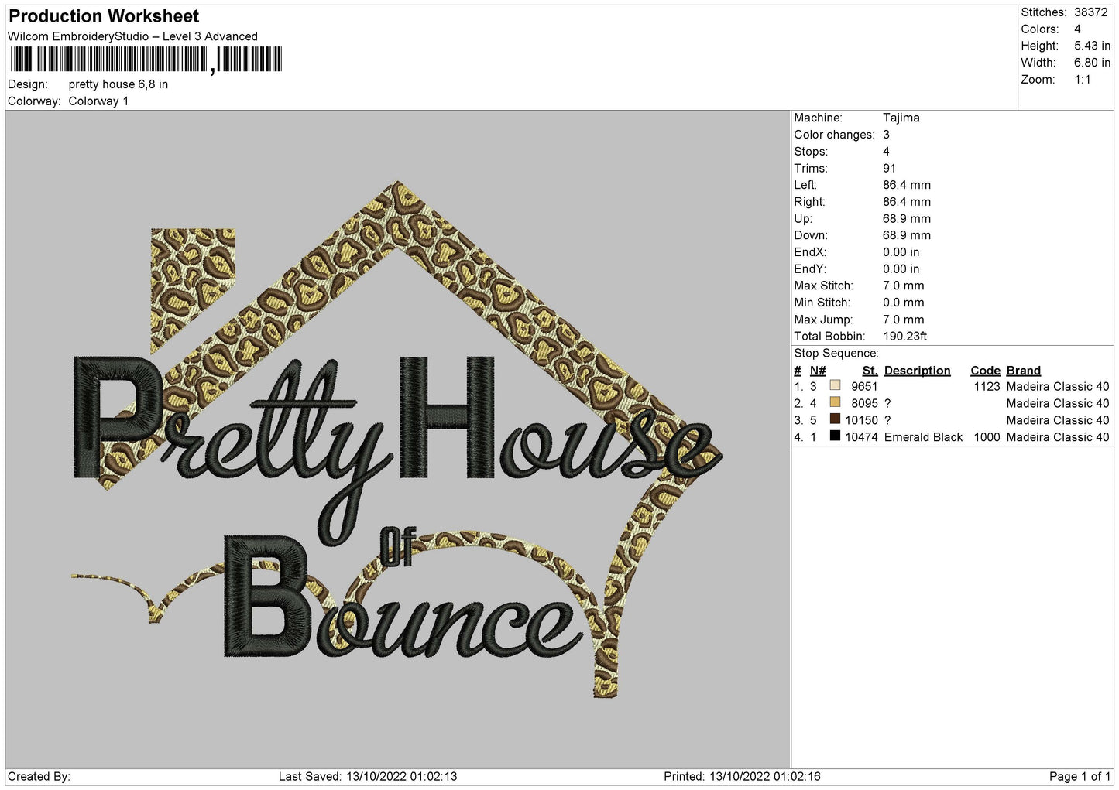Click the 'Stop Sequence:' heading
1119x790 pixels.
coord(836,354)
